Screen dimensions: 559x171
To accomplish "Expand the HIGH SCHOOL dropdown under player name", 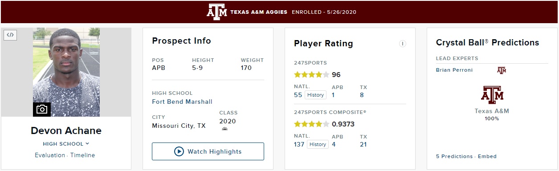I will (x=66, y=144).
